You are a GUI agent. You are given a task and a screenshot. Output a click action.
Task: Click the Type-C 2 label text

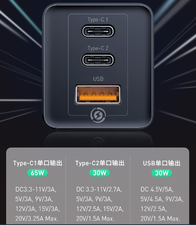click(98, 48)
